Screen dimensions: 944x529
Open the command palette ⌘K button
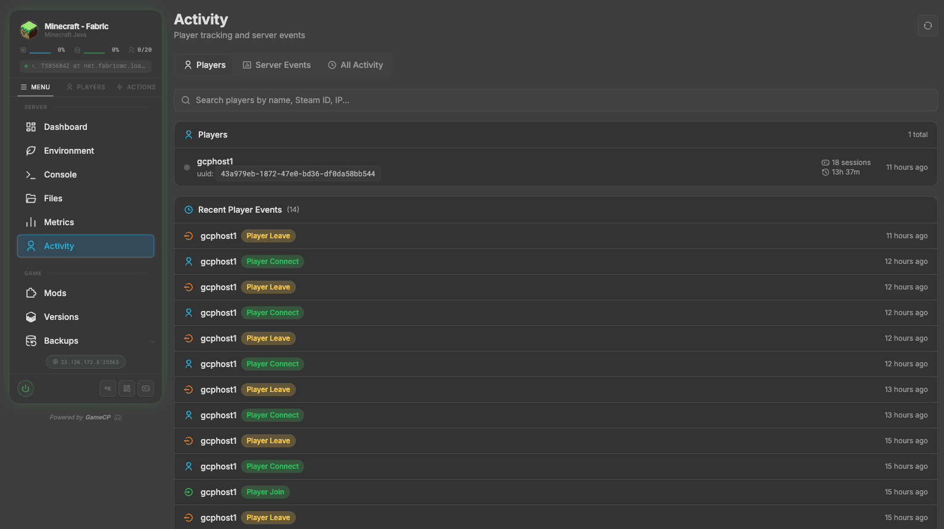coord(108,388)
